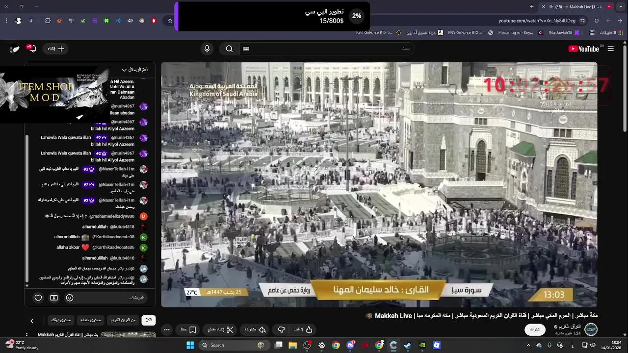Screen dimensions: 628x353
Task: Open more video actions three-dot button
Action: coord(167,329)
